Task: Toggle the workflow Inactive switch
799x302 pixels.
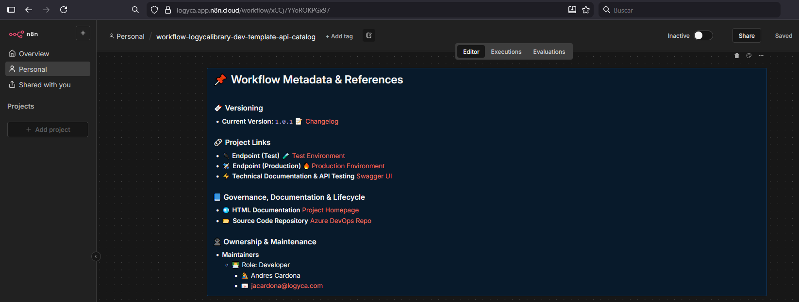Action: pyautogui.click(x=702, y=36)
